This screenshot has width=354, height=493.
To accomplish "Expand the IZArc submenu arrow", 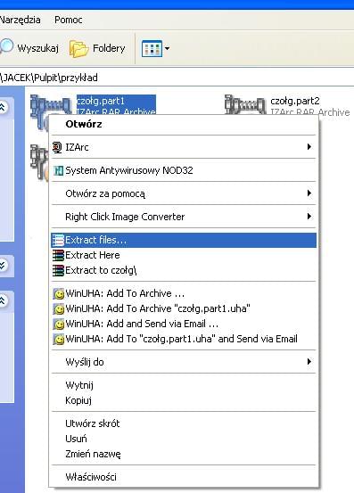I will (x=309, y=147).
